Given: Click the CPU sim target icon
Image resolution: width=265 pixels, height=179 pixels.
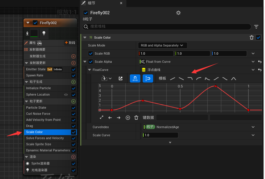Looking at the screenshot, I should [x=40, y=43].
